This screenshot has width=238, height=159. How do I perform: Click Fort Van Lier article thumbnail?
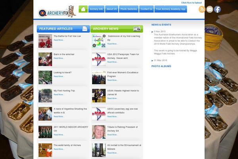(x=45, y=41)
